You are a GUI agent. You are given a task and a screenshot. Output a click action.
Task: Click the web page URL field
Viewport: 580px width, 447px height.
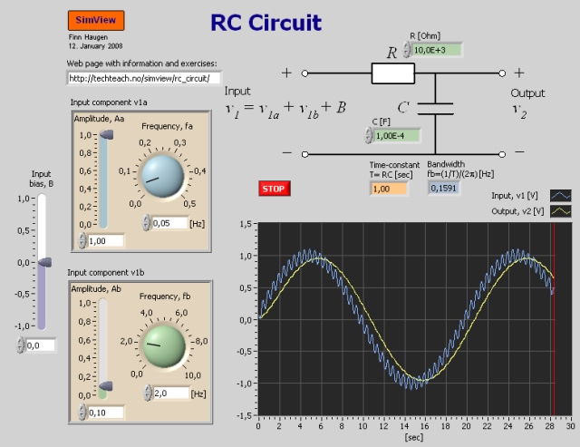(x=144, y=78)
